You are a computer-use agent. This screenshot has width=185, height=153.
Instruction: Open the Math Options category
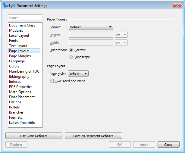click(20, 92)
